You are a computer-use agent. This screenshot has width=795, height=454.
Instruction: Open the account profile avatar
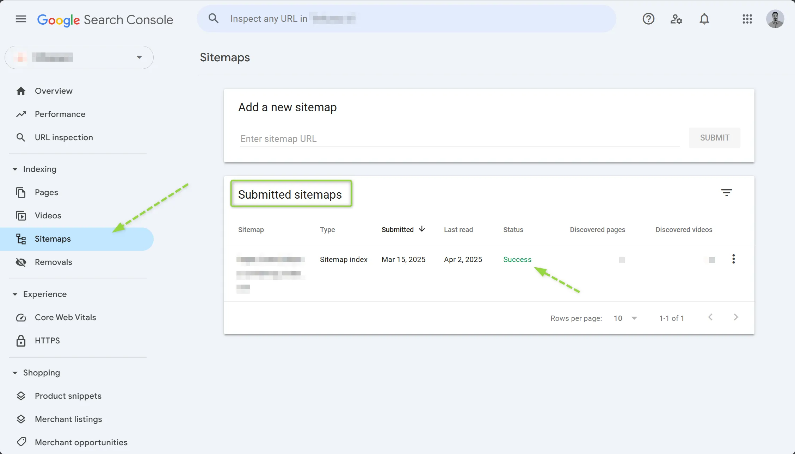(x=775, y=19)
